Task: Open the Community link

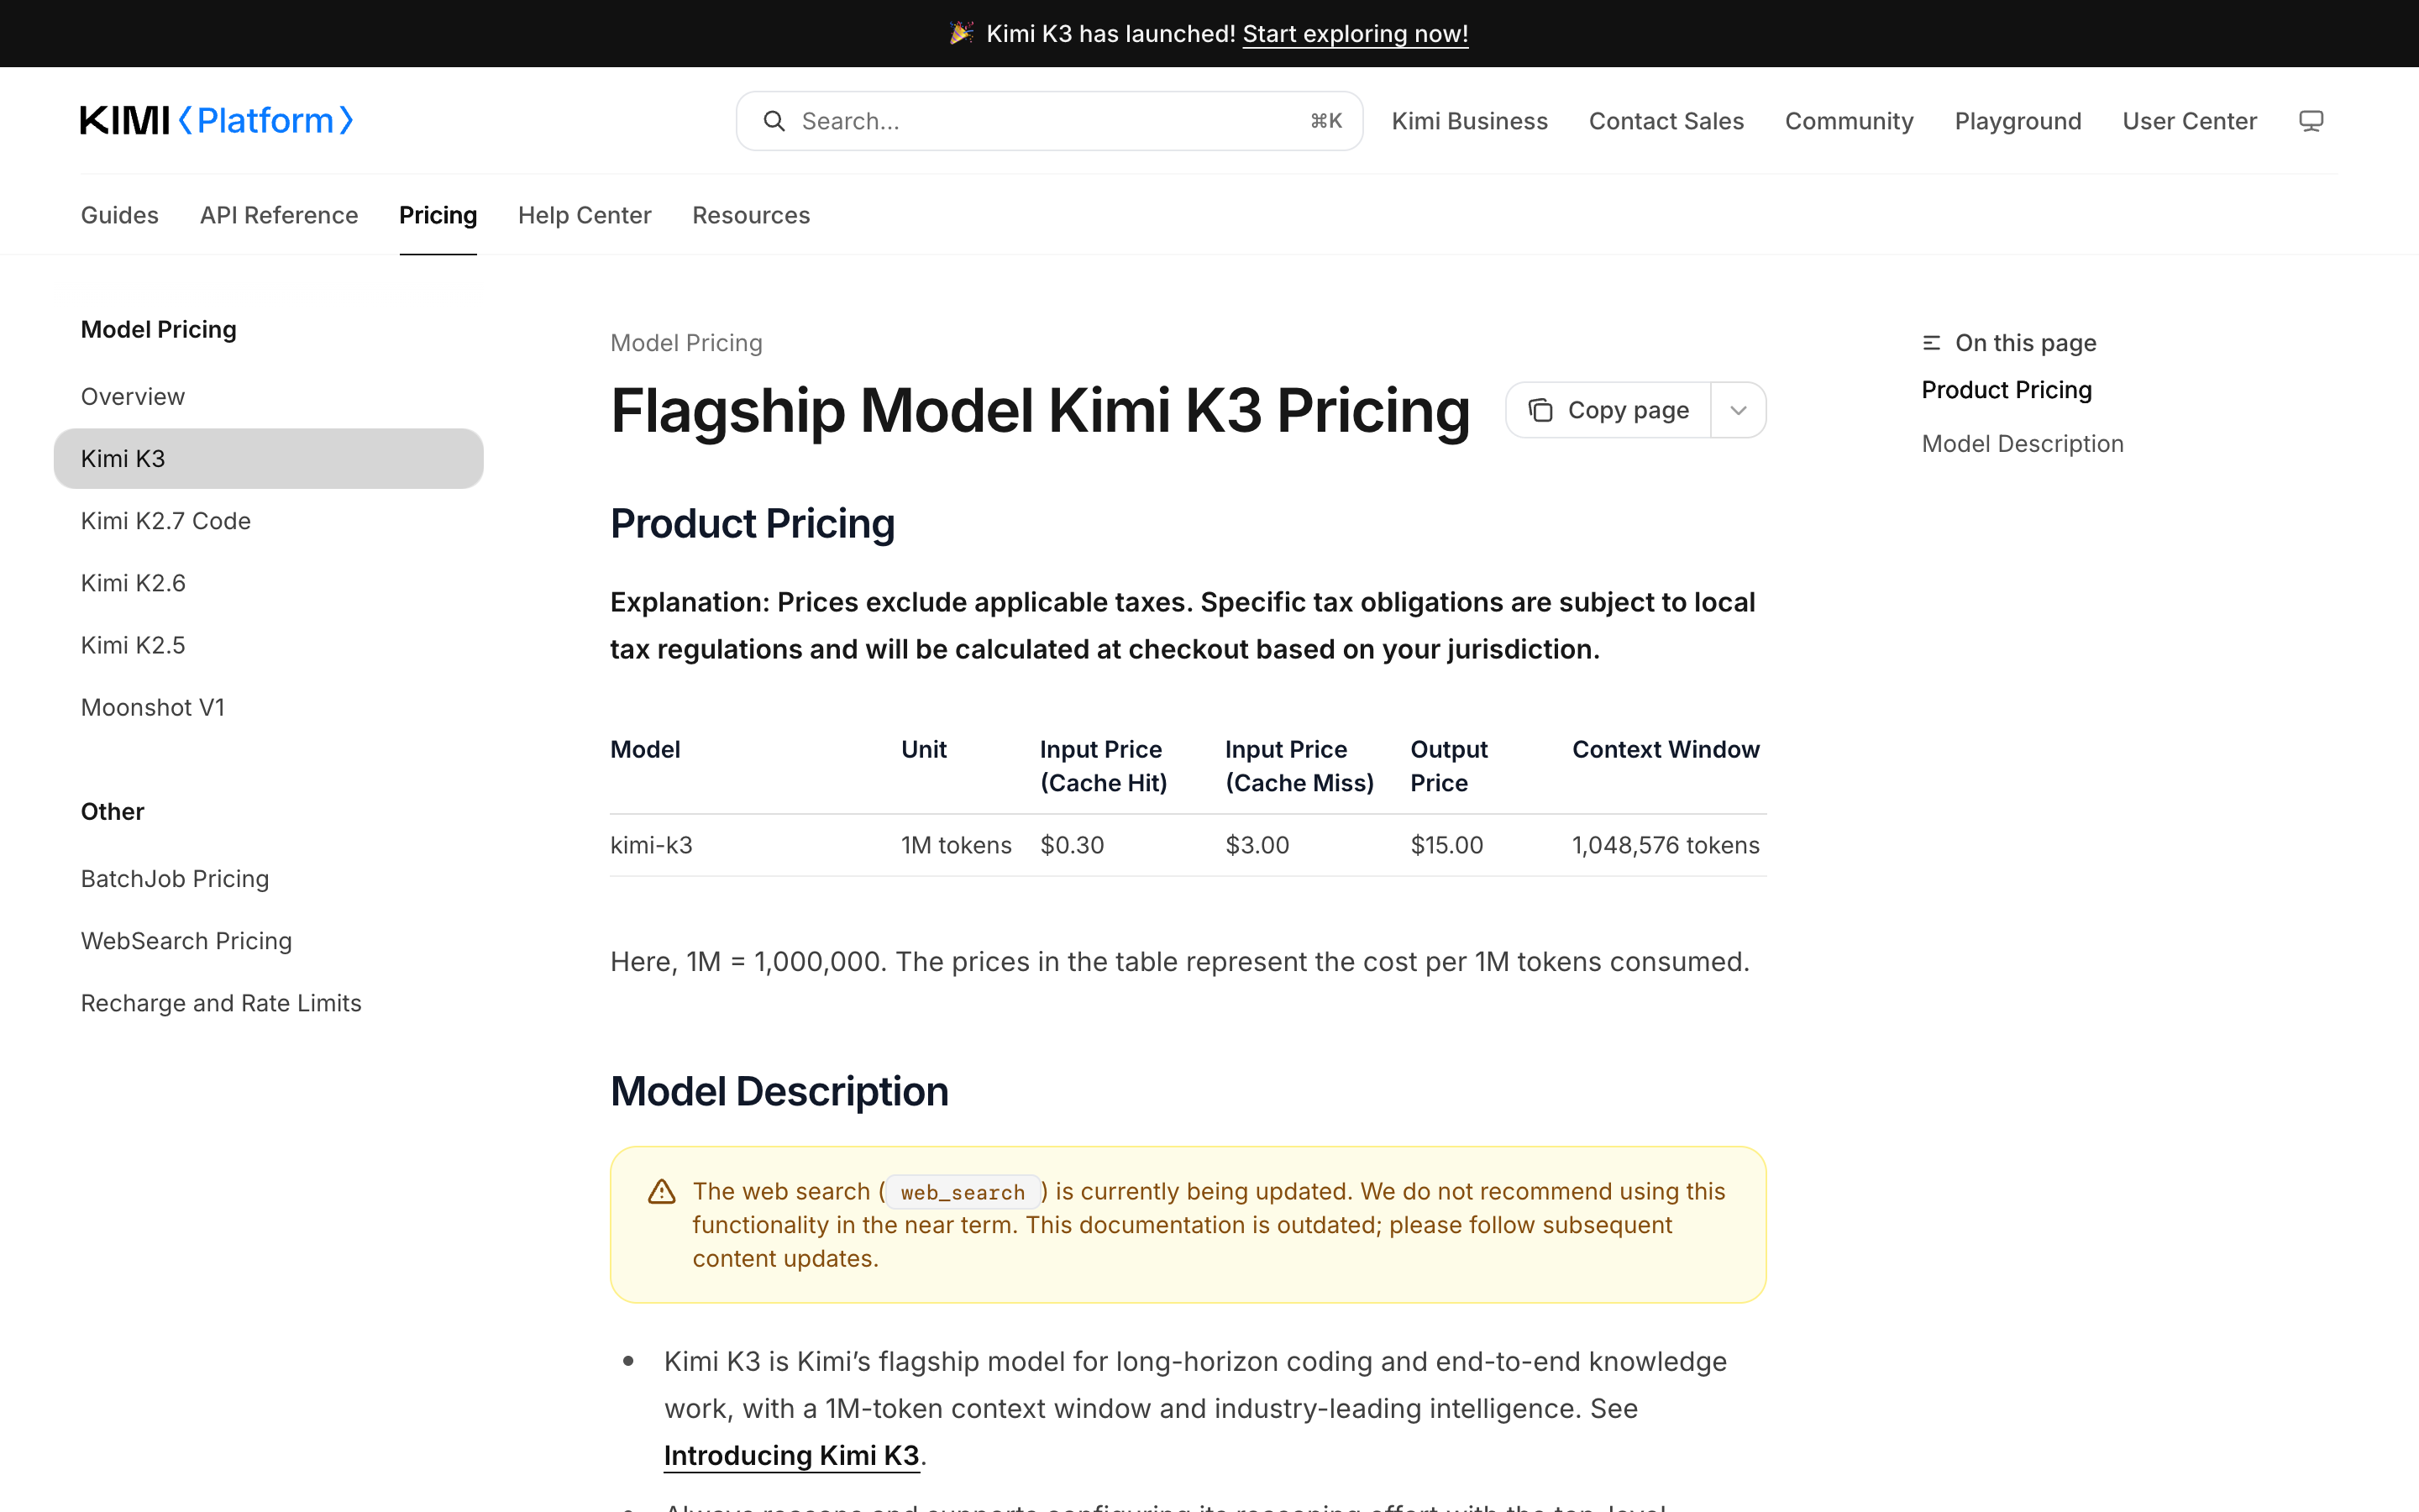Action: [x=1850, y=121]
